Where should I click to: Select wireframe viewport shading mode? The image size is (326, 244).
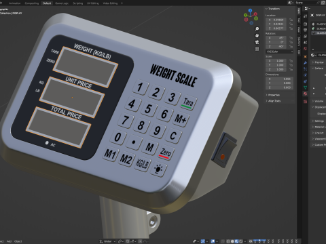229,241
